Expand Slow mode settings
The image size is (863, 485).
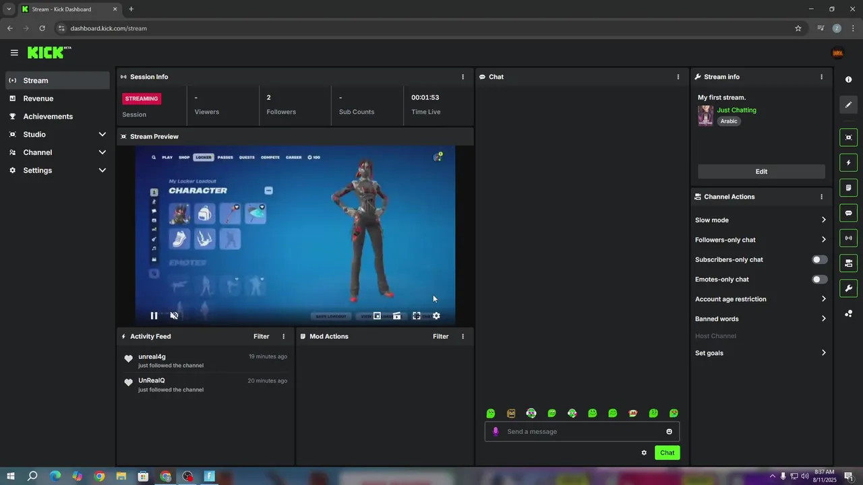coord(761,220)
